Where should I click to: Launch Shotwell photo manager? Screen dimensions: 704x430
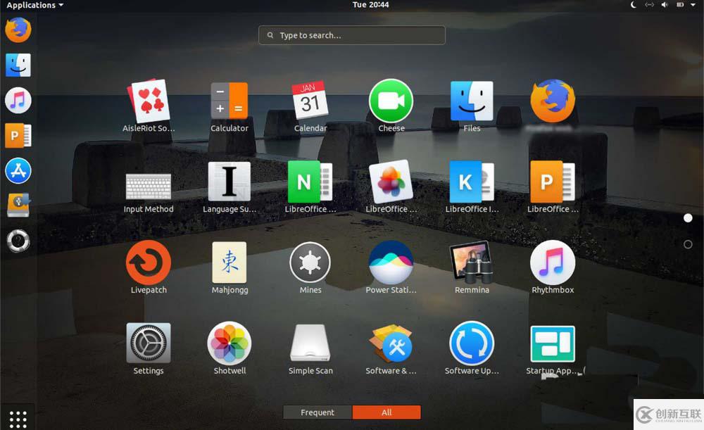coord(230,343)
